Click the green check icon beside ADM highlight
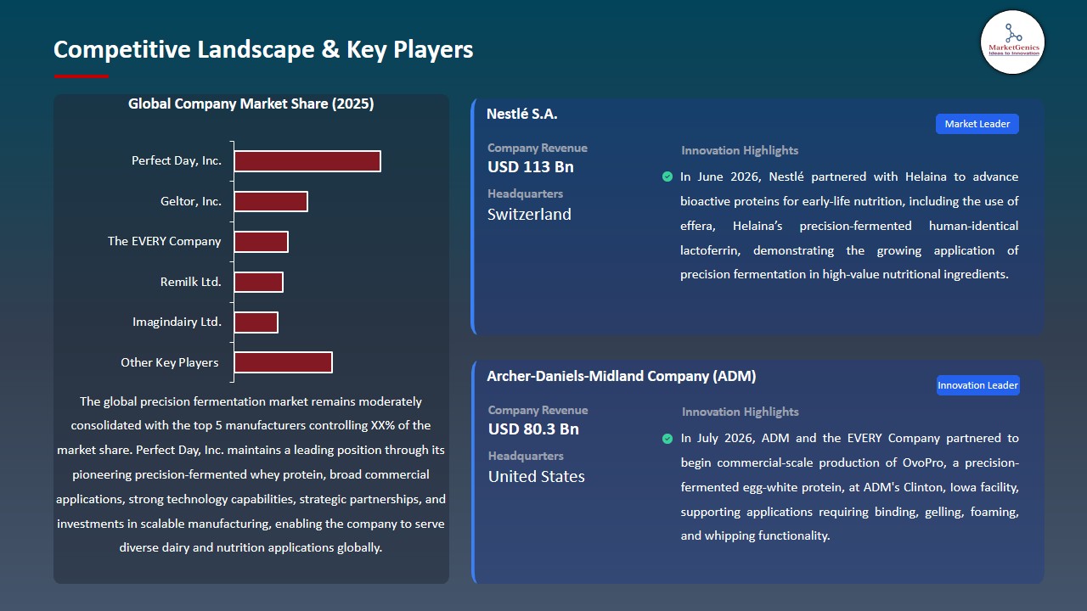 (667, 439)
